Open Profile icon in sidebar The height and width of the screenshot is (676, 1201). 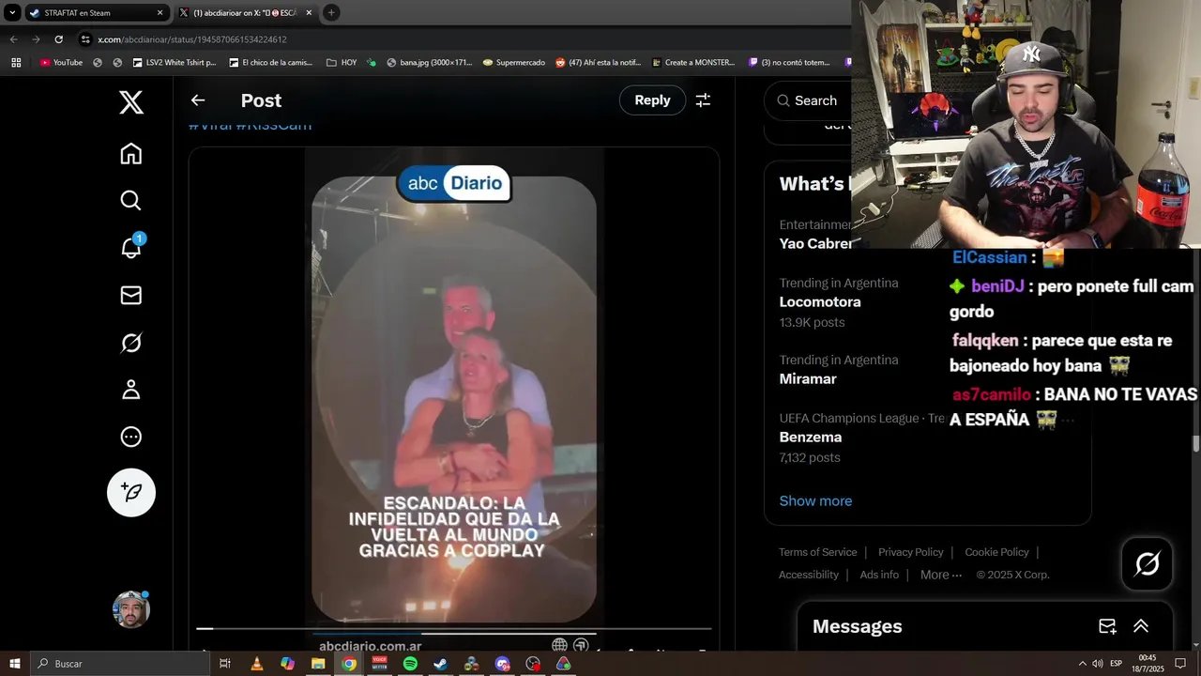[x=131, y=390]
